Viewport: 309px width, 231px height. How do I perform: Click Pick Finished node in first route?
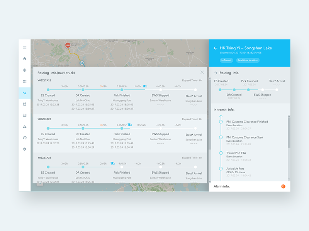coord(122,90)
